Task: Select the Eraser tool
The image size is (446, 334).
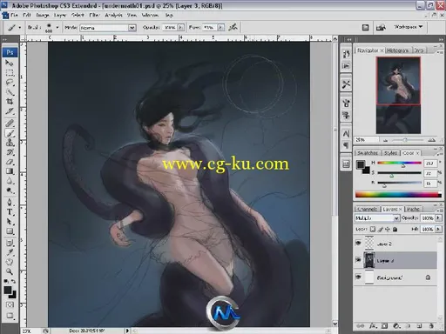Action: pos(10,162)
